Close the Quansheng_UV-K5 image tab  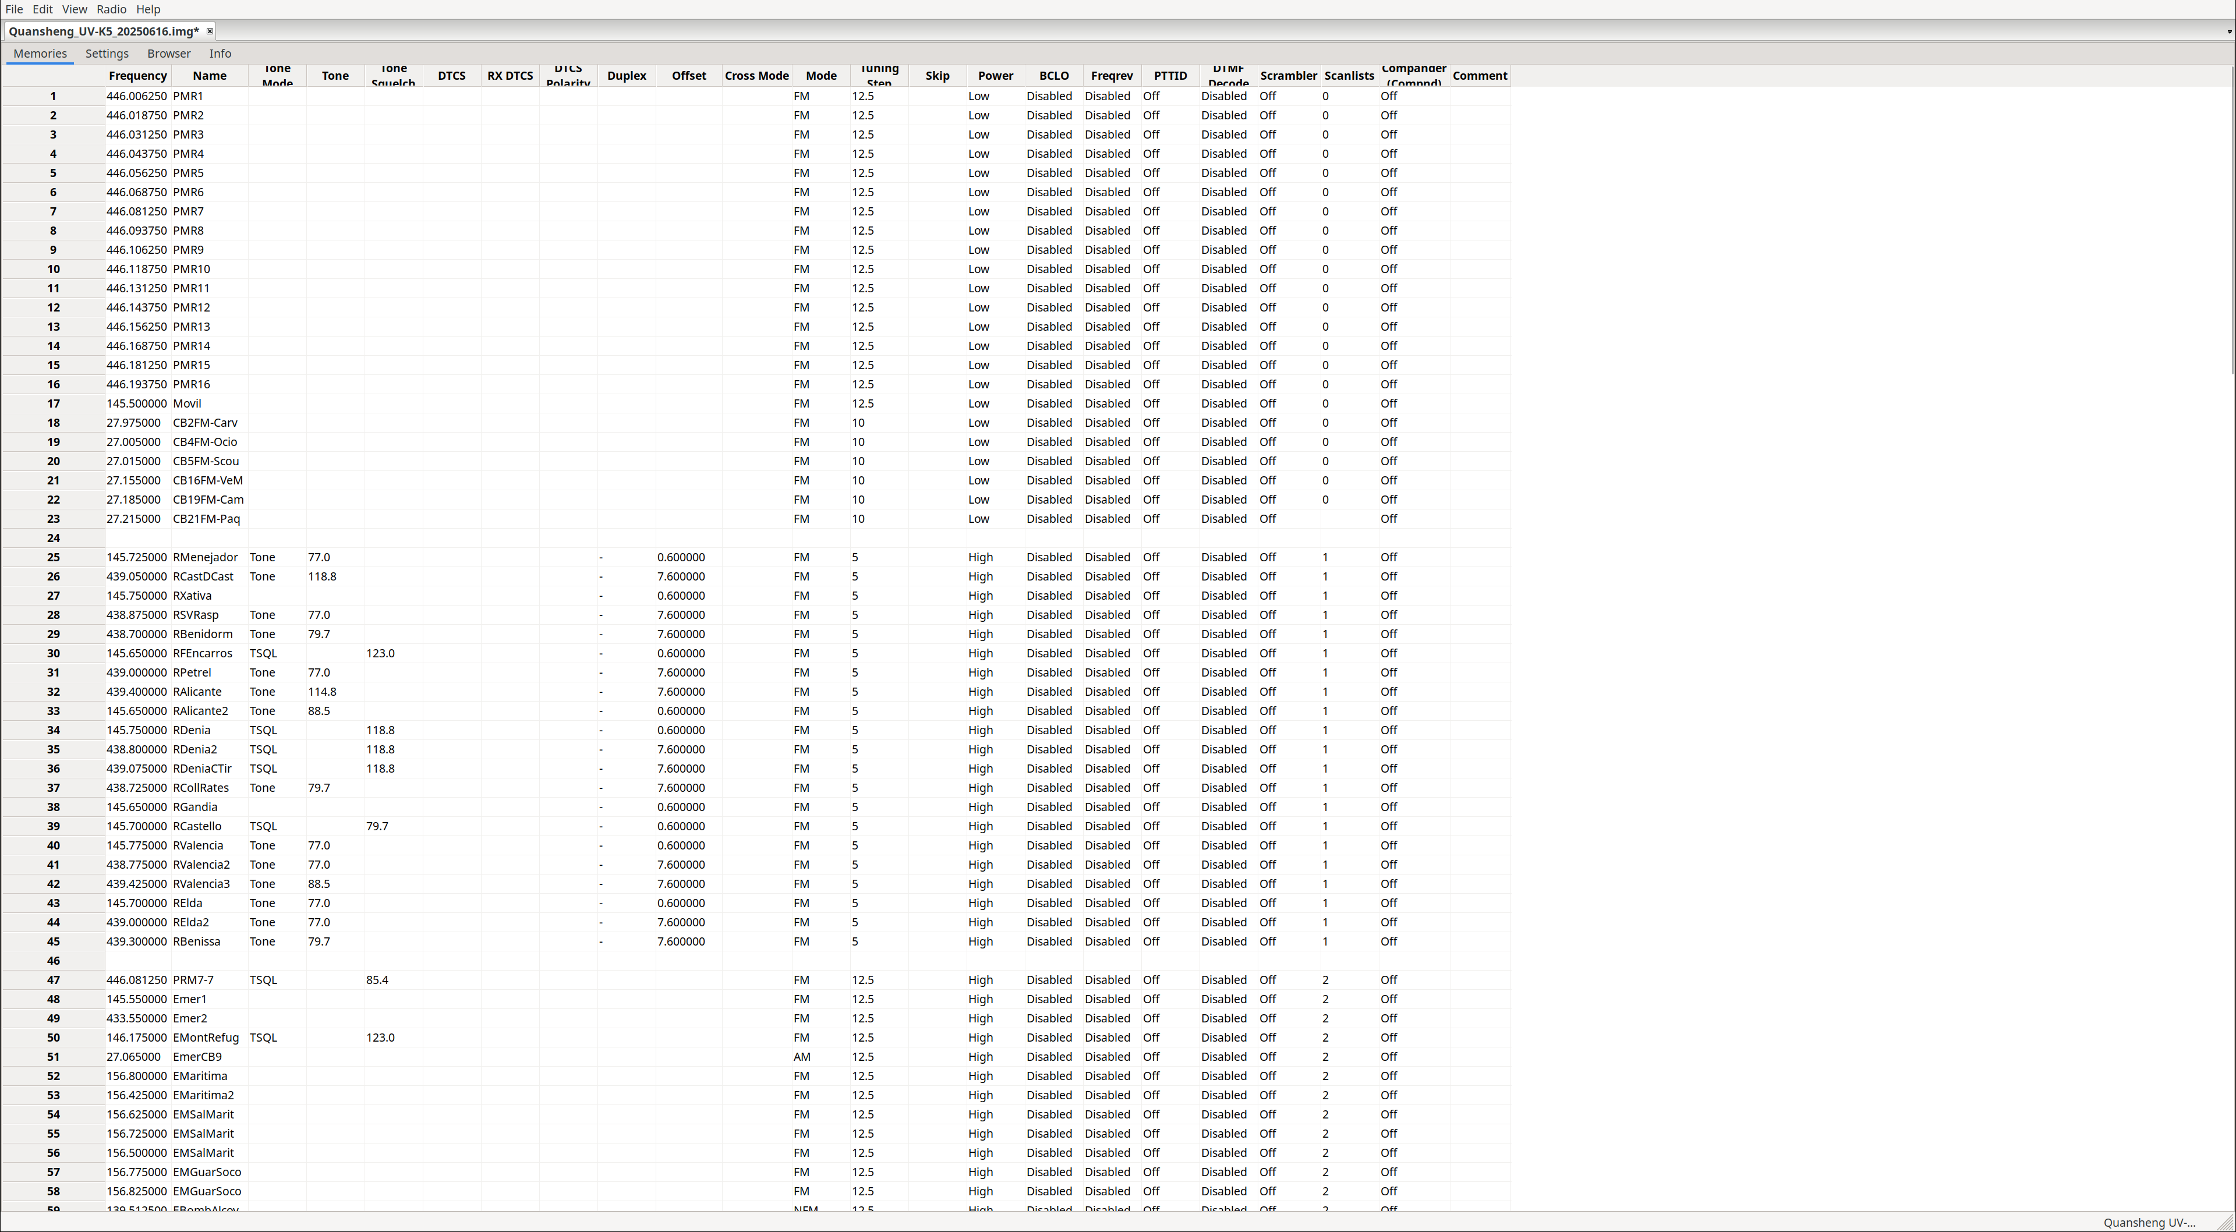coord(209,31)
